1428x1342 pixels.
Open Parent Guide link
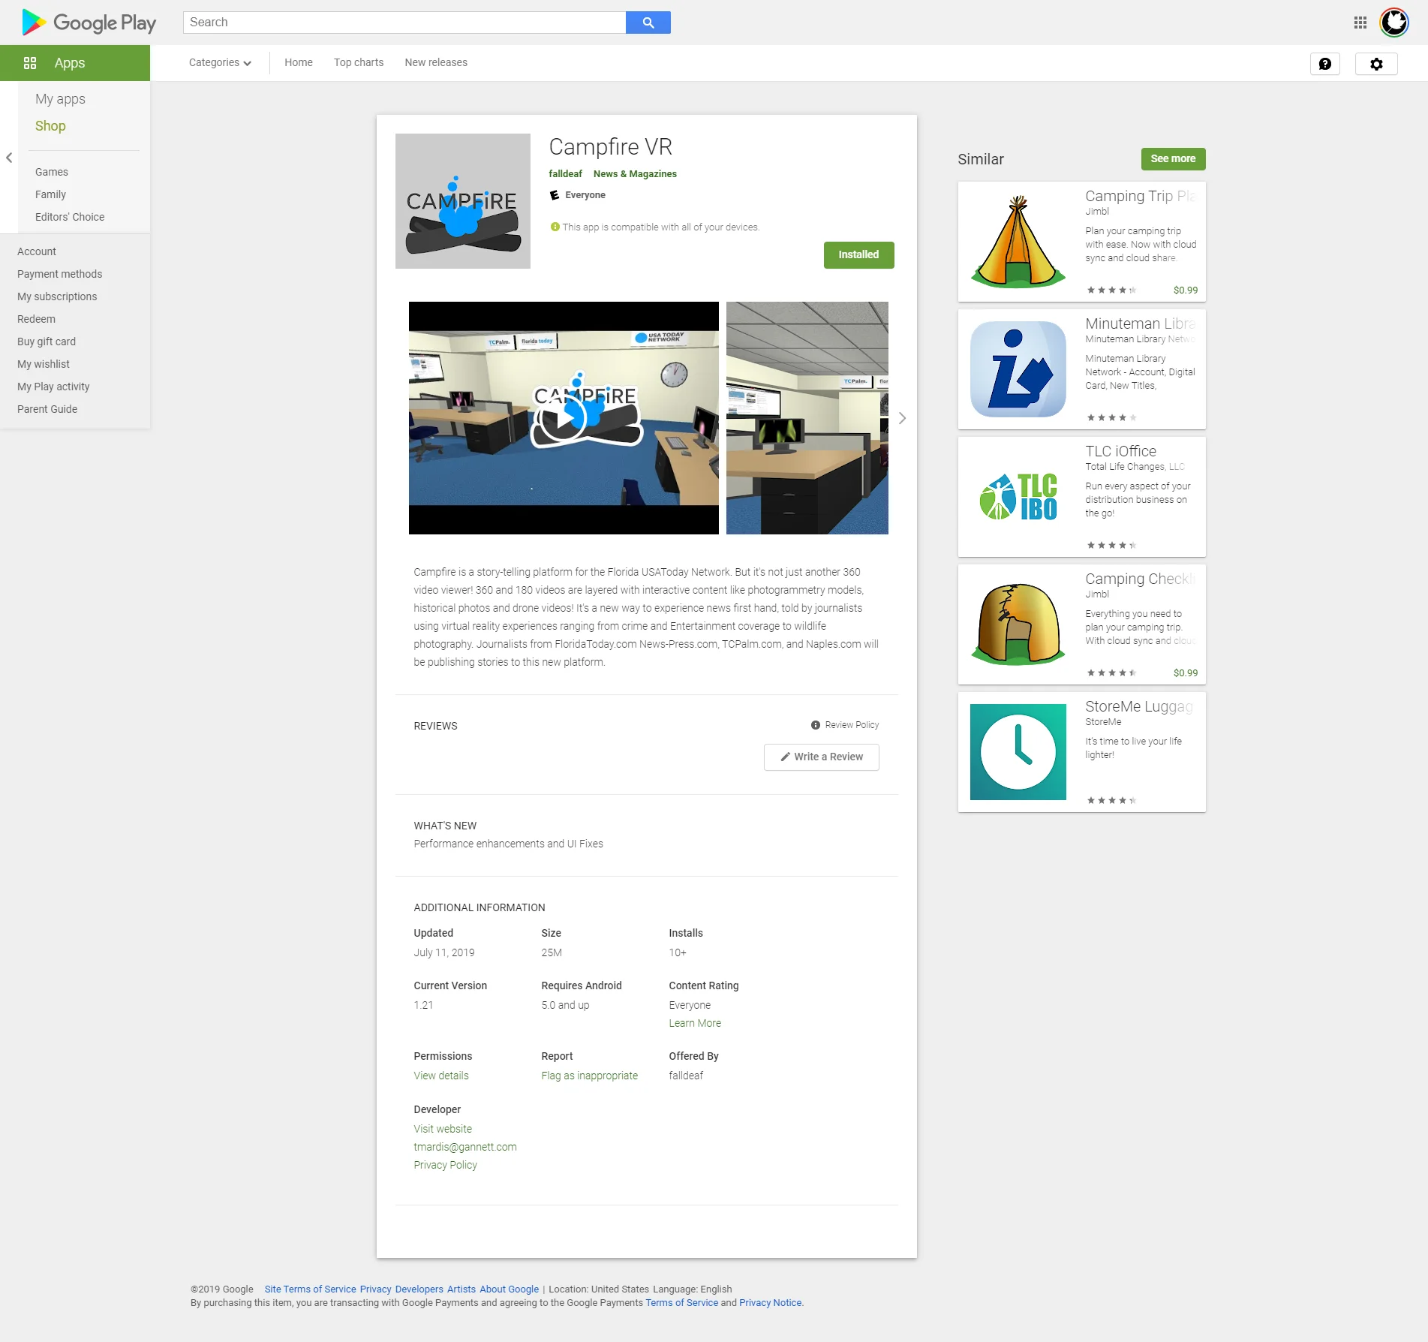47,409
